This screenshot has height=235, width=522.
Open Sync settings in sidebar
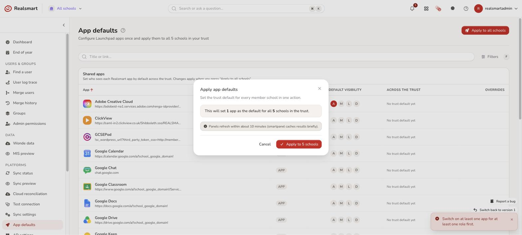[x=32, y=214]
